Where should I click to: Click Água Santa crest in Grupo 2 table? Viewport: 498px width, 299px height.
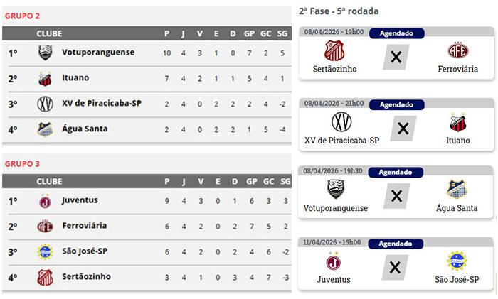coord(46,129)
